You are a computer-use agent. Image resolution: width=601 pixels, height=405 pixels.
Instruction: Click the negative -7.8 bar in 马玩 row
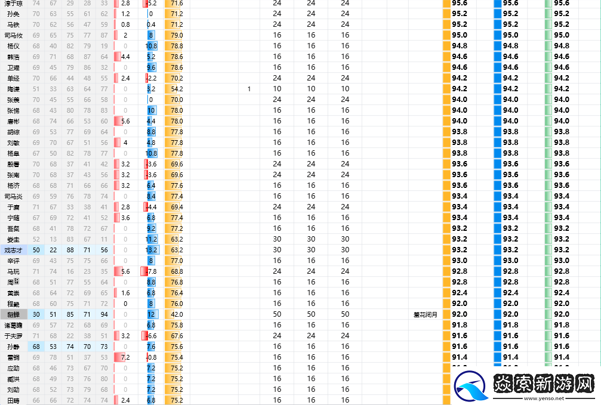[147, 271]
